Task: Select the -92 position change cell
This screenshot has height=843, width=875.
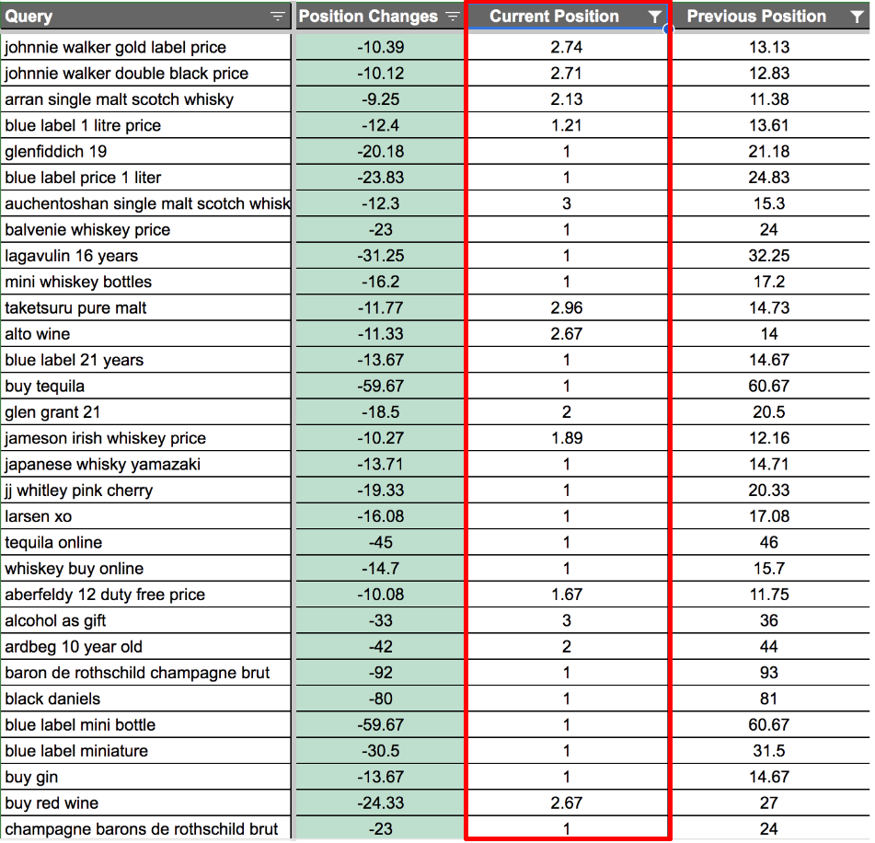Action: click(380, 672)
